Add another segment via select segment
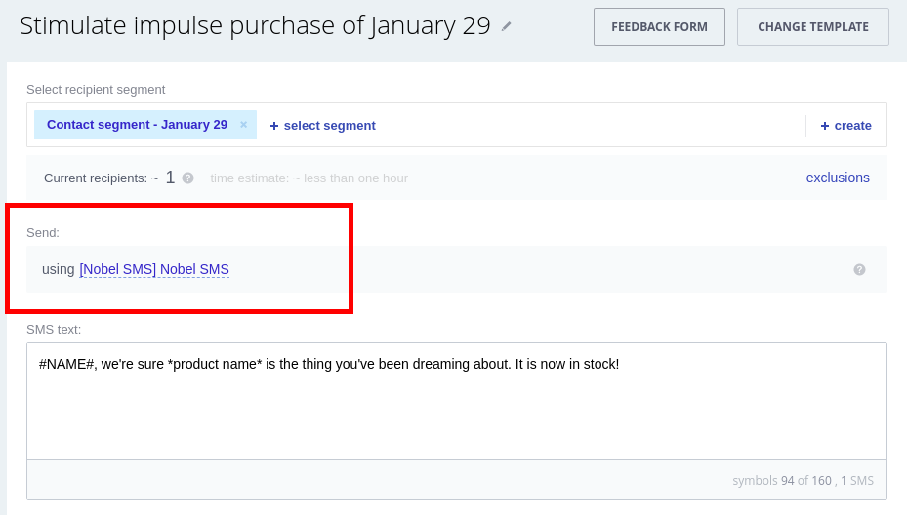Screen dimensions: 907x515 click(322, 126)
